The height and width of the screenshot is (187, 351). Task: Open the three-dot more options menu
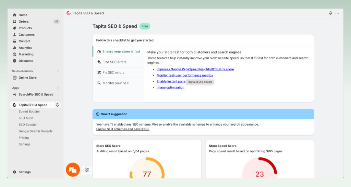click(x=337, y=13)
